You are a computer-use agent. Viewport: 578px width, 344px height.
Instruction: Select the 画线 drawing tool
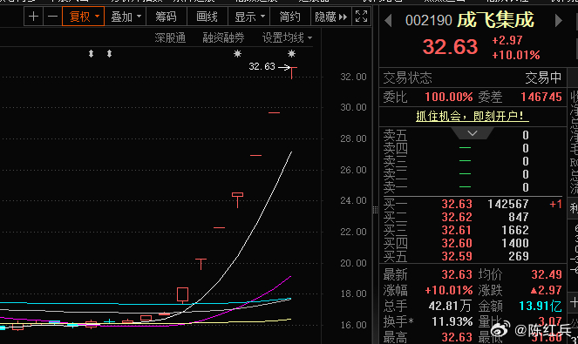(207, 17)
